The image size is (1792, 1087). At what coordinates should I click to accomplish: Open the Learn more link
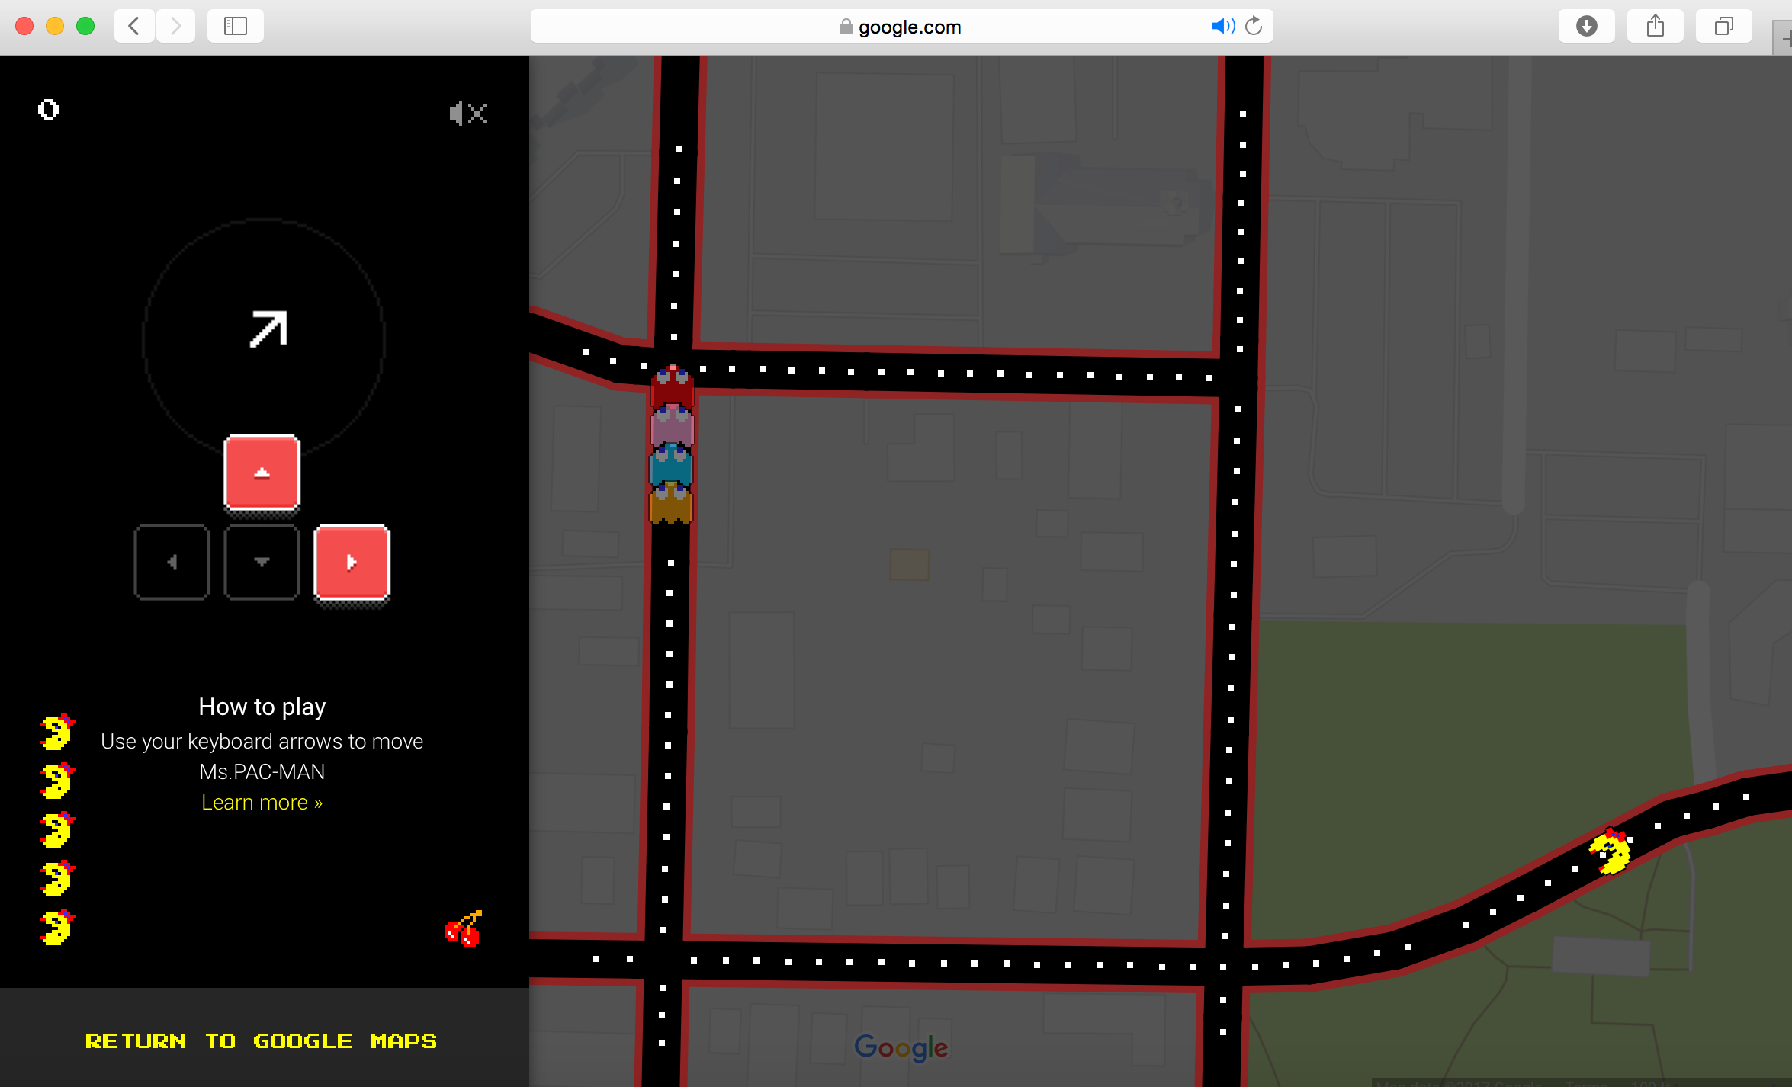click(x=262, y=802)
